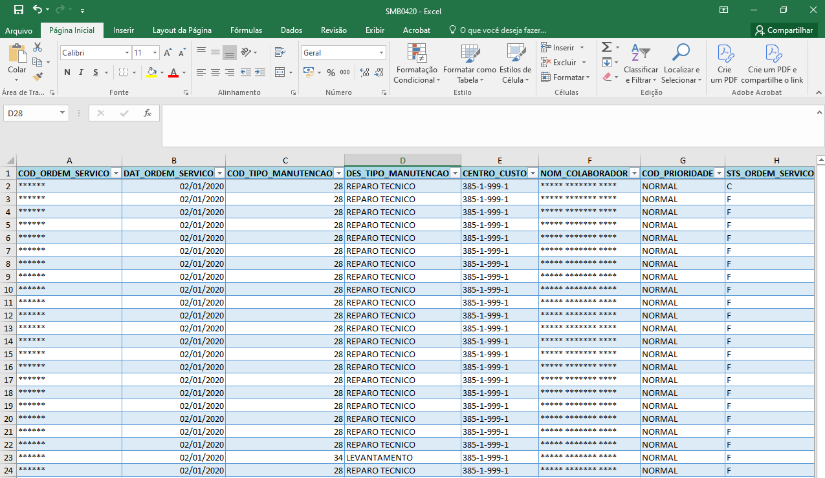Image resolution: width=825 pixels, height=478 pixels.
Task: Click the AutoSum sigma icon
Action: (606, 47)
